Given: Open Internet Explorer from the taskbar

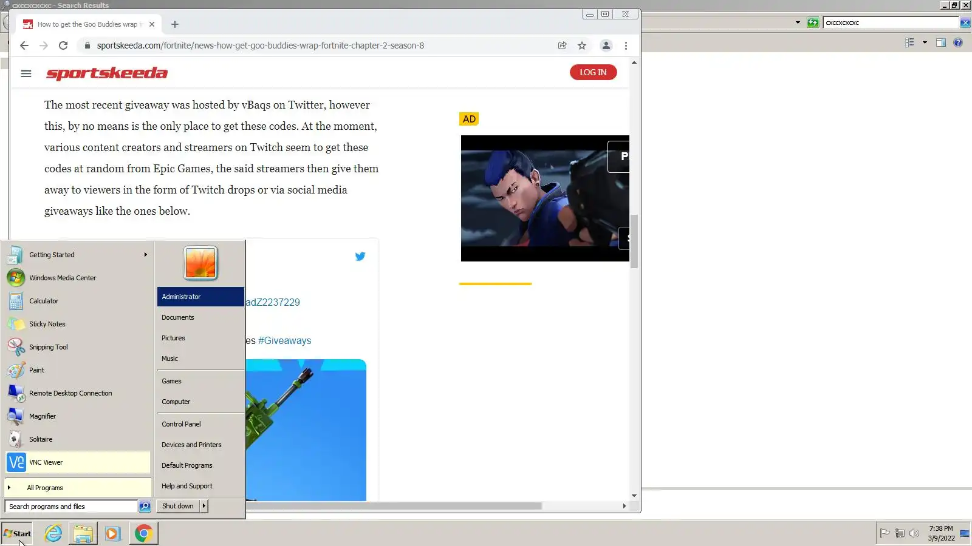Looking at the screenshot, I should (53, 534).
